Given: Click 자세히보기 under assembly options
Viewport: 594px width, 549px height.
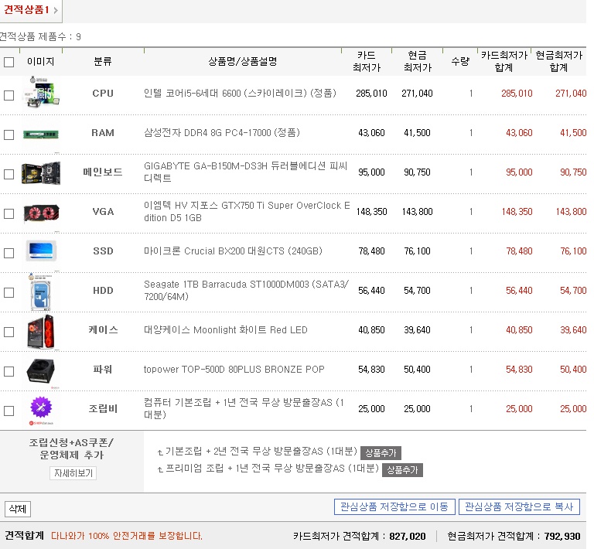Looking at the screenshot, I should [x=73, y=473].
